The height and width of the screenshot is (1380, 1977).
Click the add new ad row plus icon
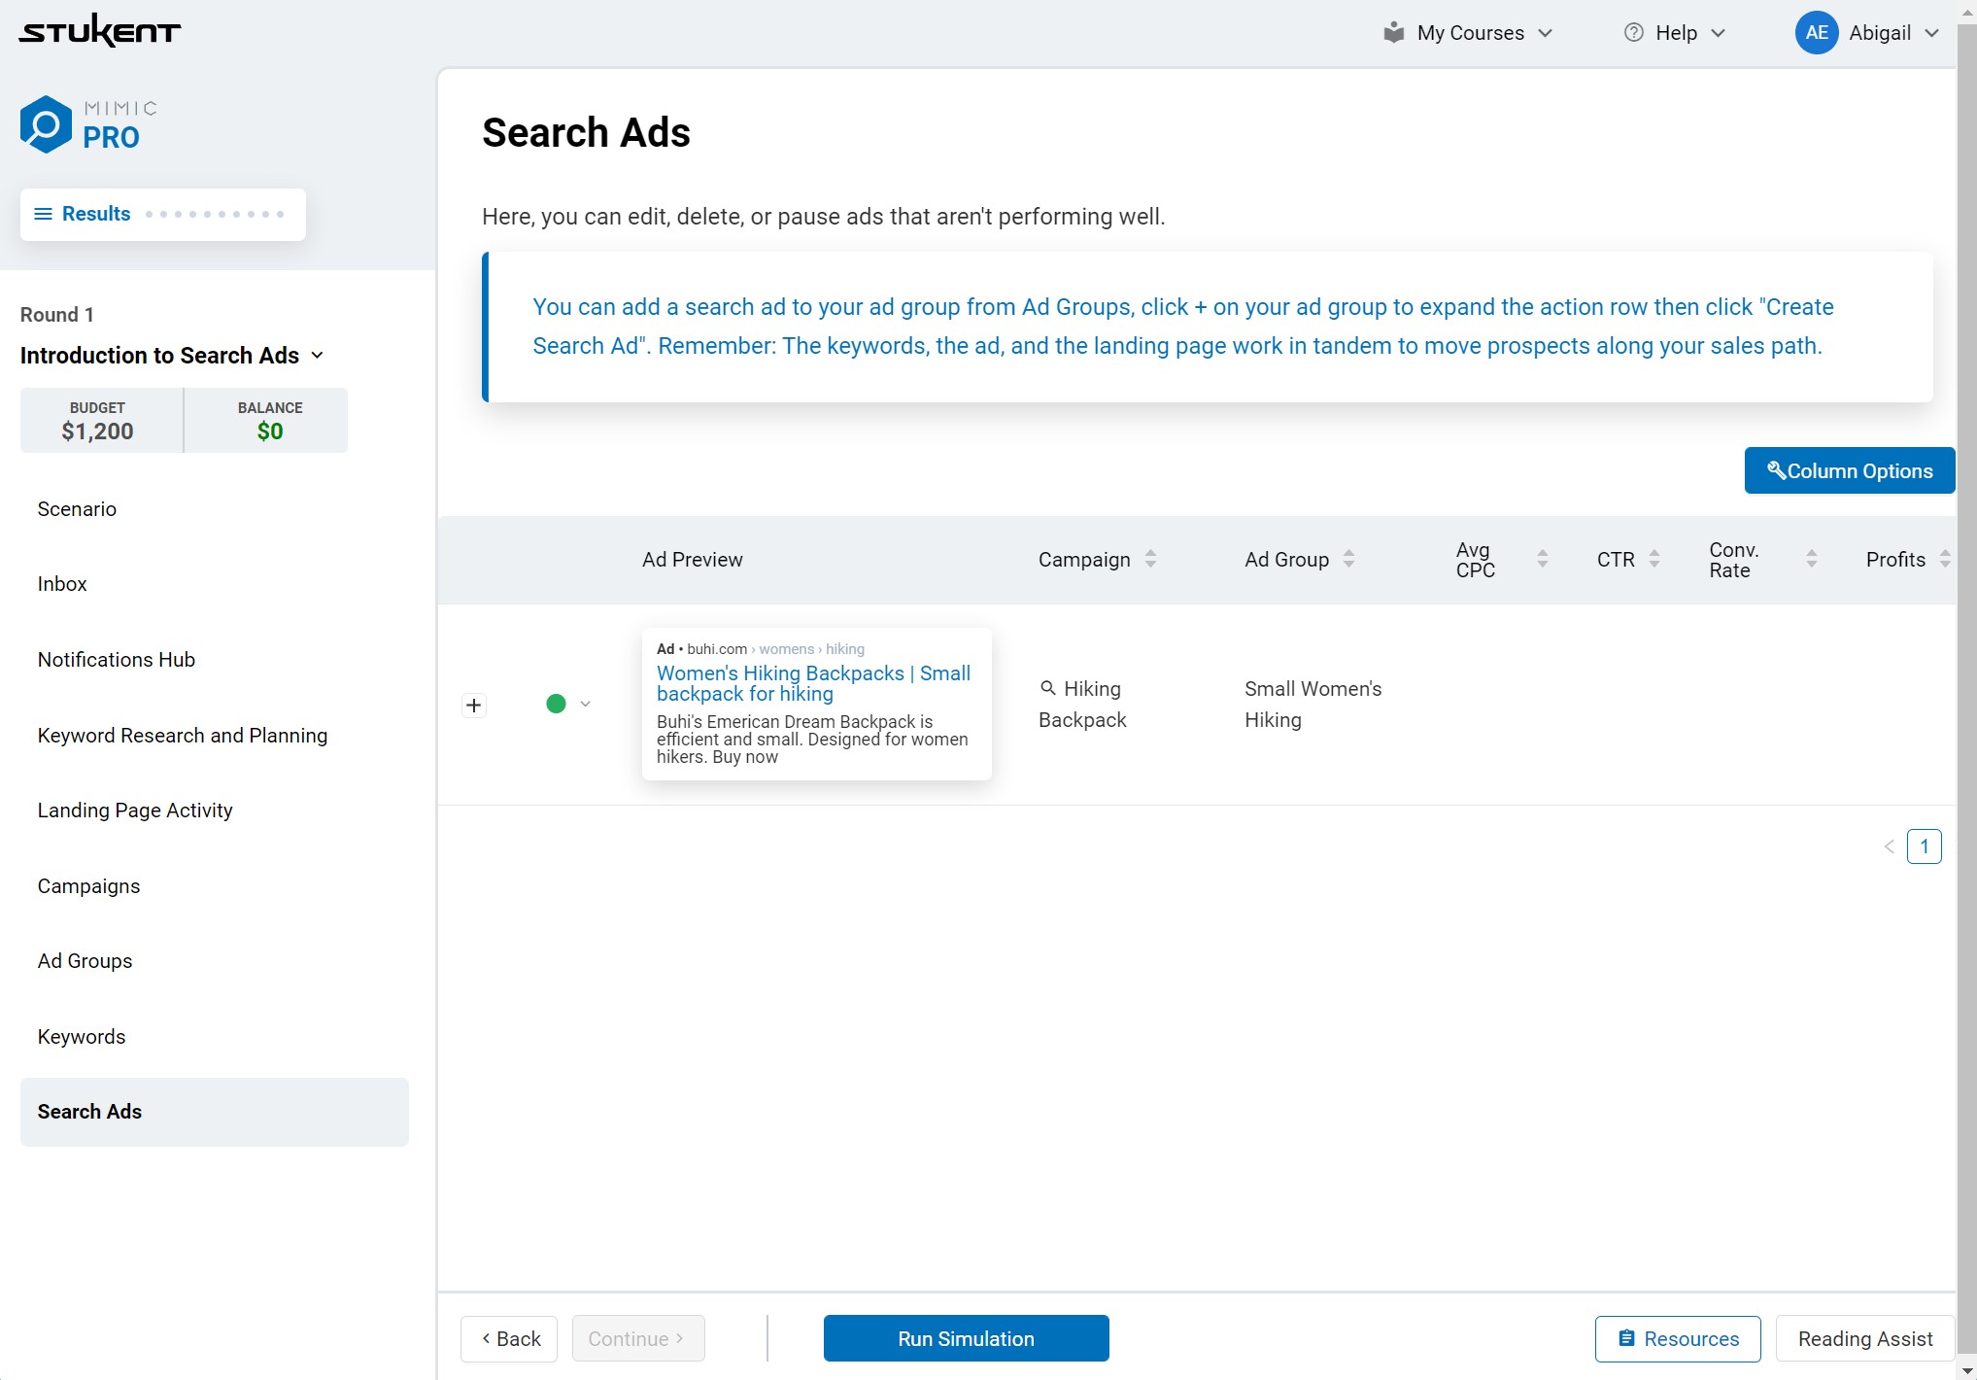pyautogui.click(x=473, y=704)
